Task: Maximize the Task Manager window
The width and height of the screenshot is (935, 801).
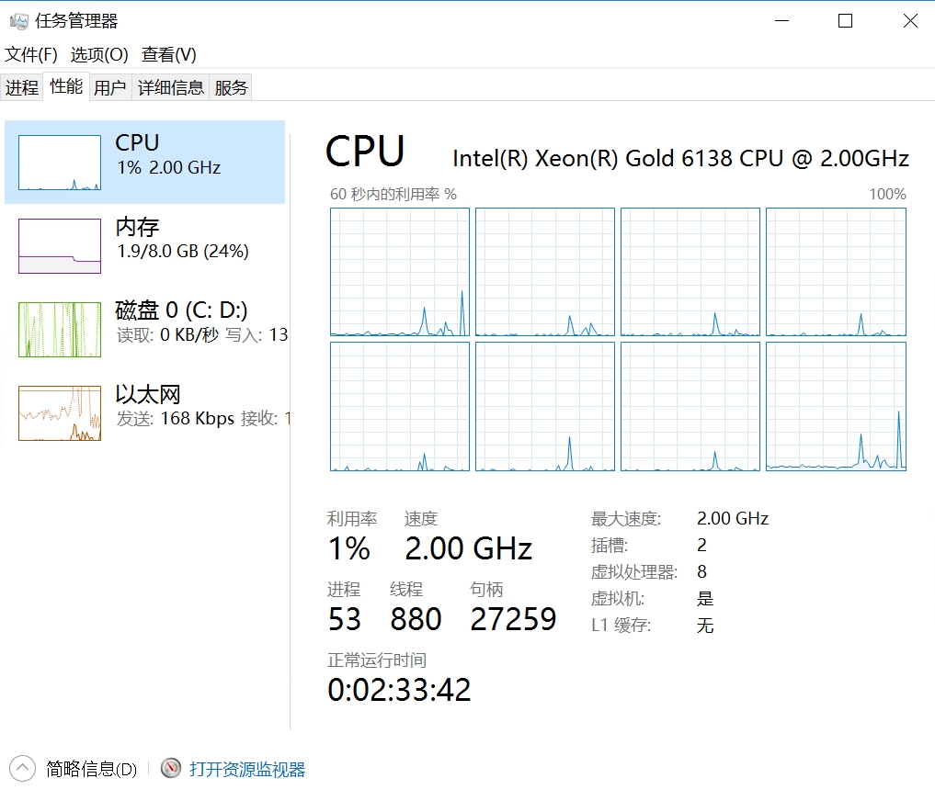Action: 846,21
